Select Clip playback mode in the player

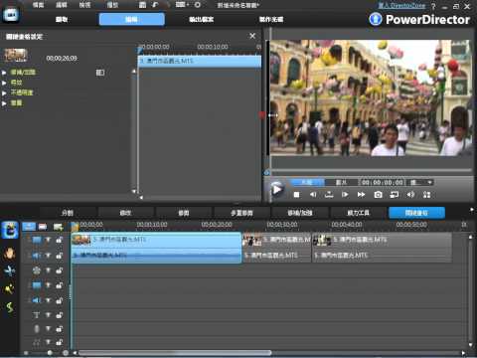[307, 182]
